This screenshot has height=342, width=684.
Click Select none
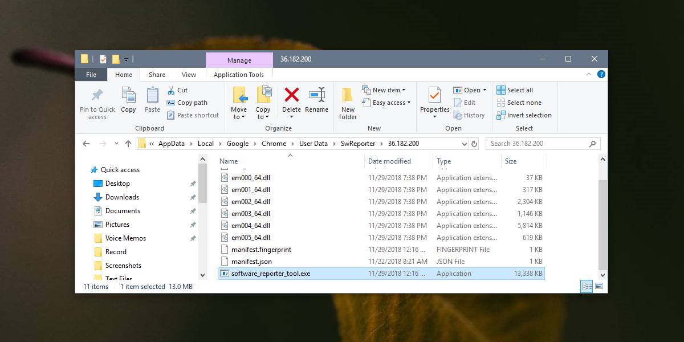(x=519, y=103)
